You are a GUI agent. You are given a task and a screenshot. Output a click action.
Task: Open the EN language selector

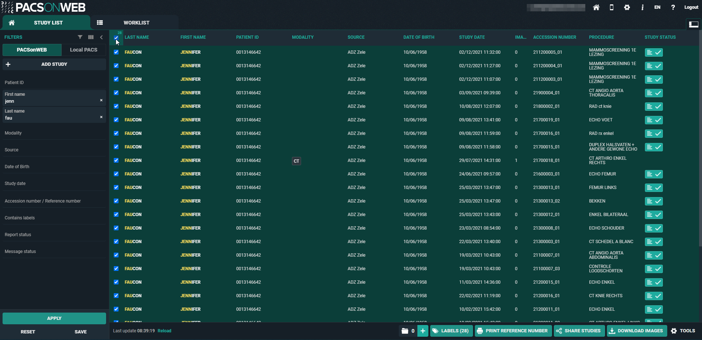657,7
